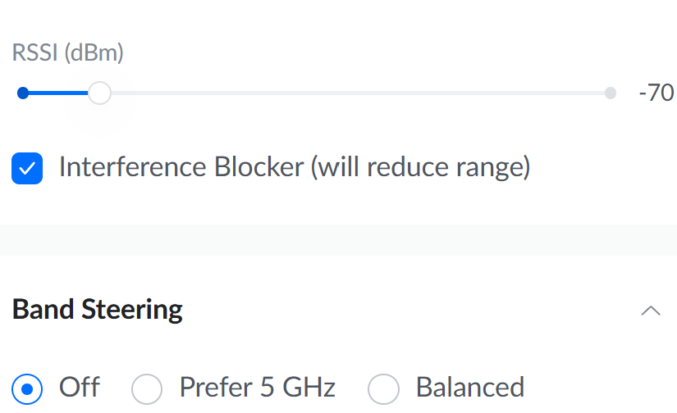Uncheck the Interference Blocker checkbox

coord(27,168)
